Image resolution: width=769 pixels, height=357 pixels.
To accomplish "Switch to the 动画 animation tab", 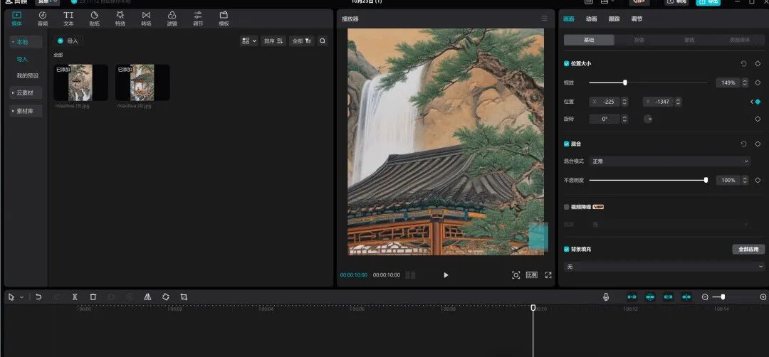I will [x=592, y=19].
